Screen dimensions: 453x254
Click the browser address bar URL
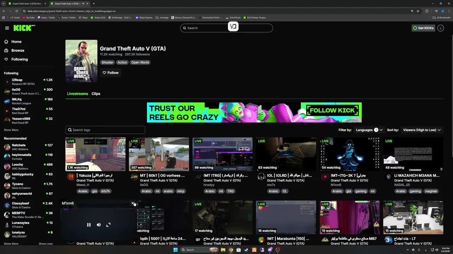(x=71, y=11)
